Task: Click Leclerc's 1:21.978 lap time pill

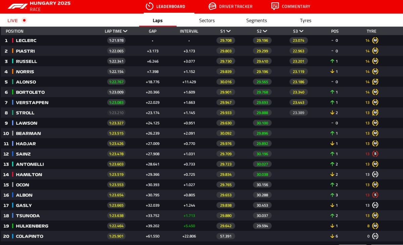Action: pyautogui.click(x=116, y=41)
